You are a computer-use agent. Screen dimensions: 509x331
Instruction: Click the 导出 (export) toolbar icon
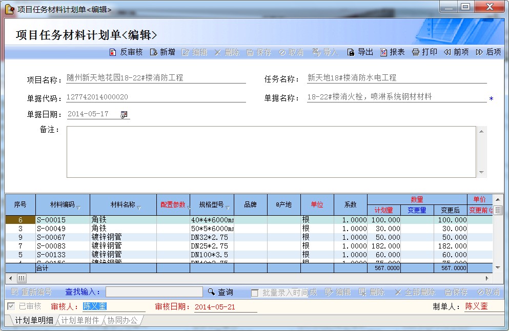[351, 52]
